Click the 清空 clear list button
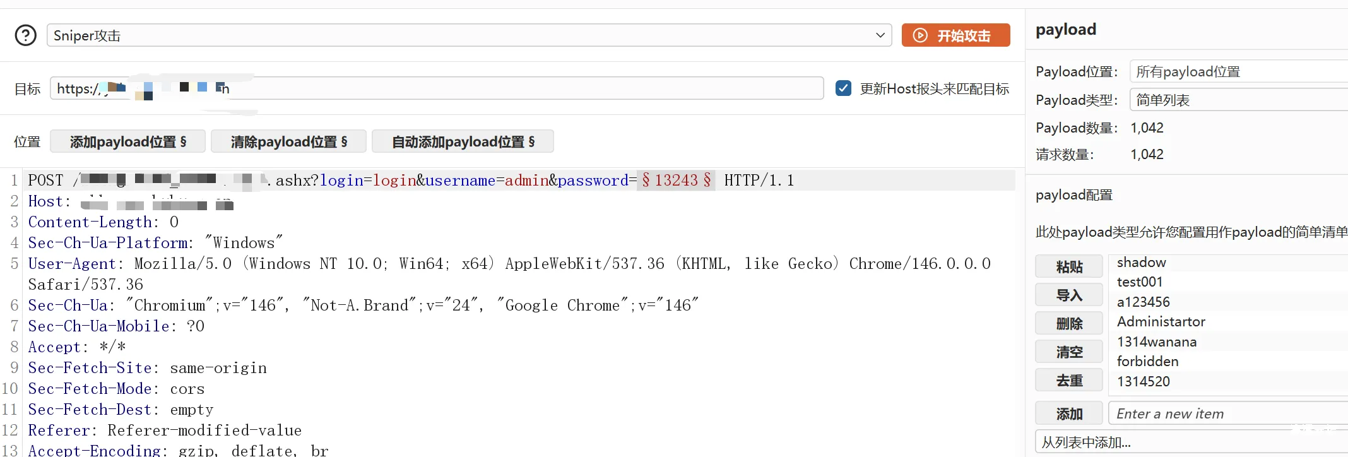This screenshot has height=457, width=1348. 1069,352
